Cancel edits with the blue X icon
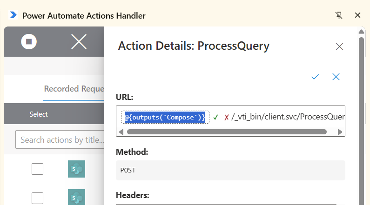 tap(336, 77)
